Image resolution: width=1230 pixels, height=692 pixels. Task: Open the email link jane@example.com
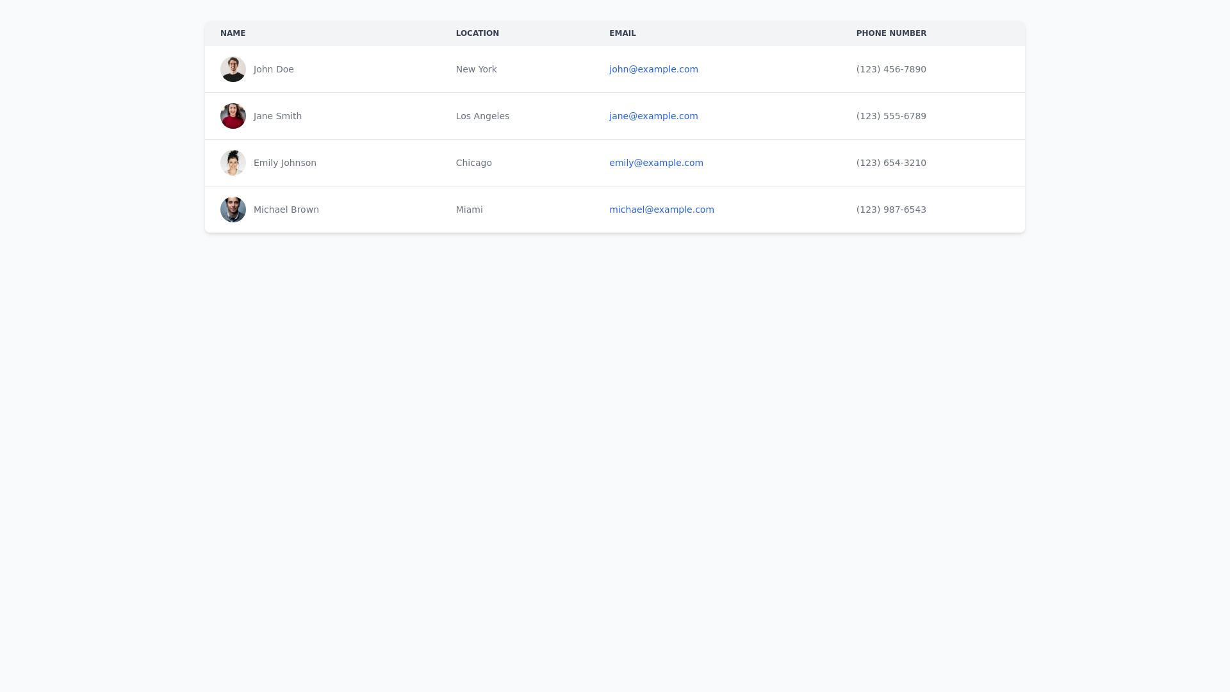[x=653, y=116]
